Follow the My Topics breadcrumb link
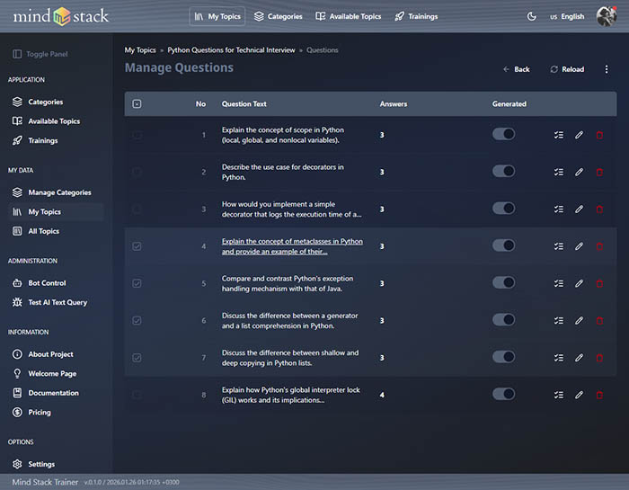This screenshot has height=490, width=629. pyautogui.click(x=140, y=50)
